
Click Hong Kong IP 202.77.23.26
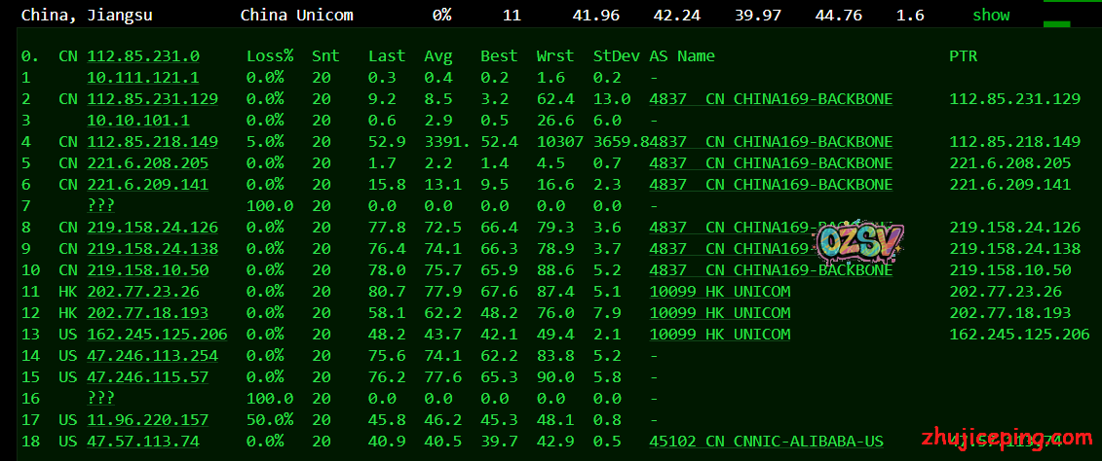click(x=143, y=292)
